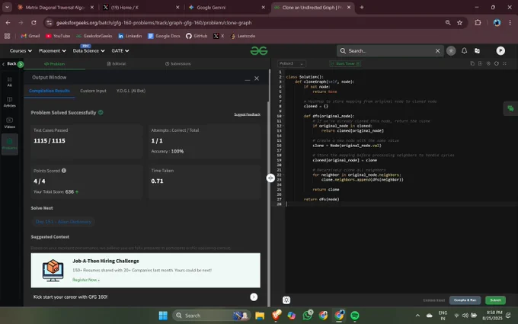The image size is (518, 324).
Task: Click the editor theme toggle at bottom left
Action: point(286,300)
